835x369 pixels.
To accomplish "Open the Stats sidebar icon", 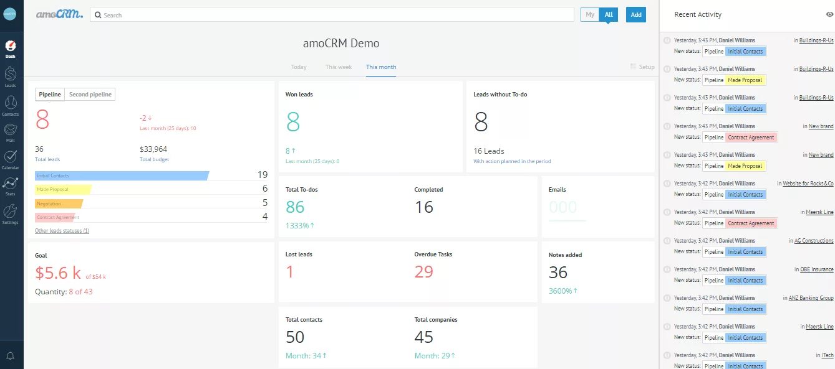I will click(x=11, y=185).
